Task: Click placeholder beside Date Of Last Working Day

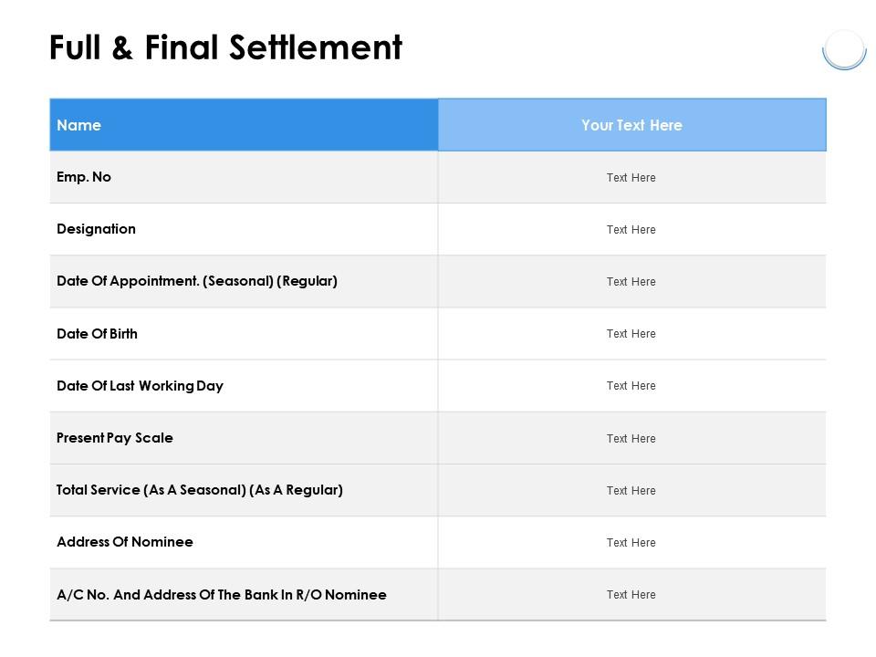Action: 631,386
